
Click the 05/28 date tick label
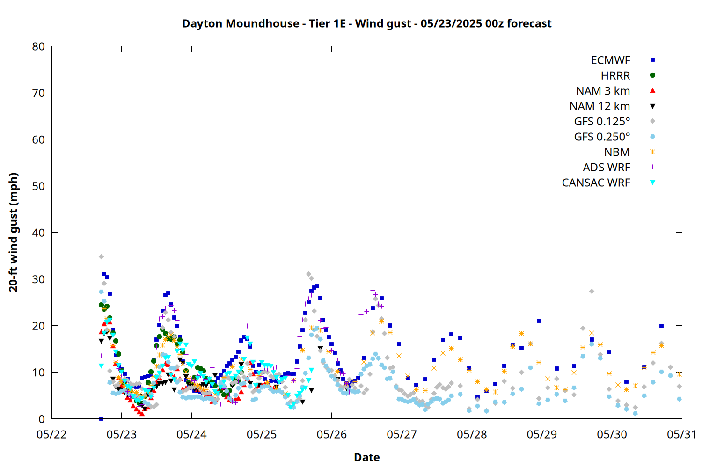pos(472,434)
